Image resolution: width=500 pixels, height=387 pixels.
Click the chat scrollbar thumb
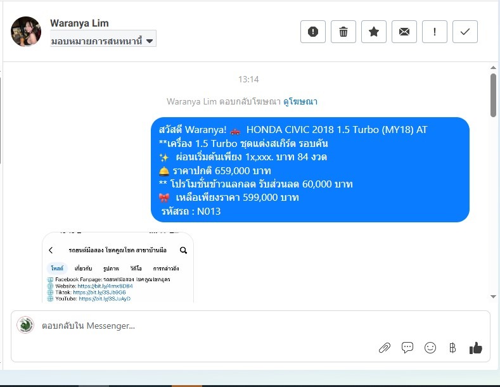click(x=493, y=95)
